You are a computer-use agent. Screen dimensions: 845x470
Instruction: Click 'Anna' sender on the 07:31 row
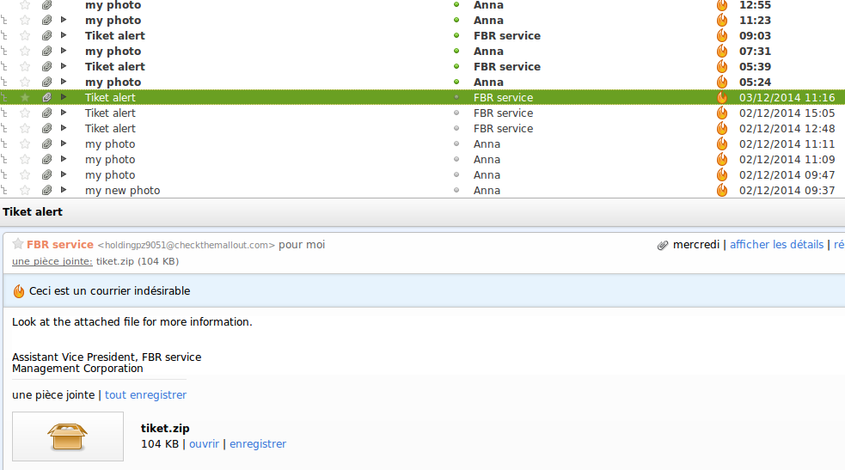[x=488, y=52]
